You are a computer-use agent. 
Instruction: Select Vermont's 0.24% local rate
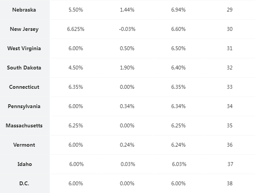(x=127, y=145)
